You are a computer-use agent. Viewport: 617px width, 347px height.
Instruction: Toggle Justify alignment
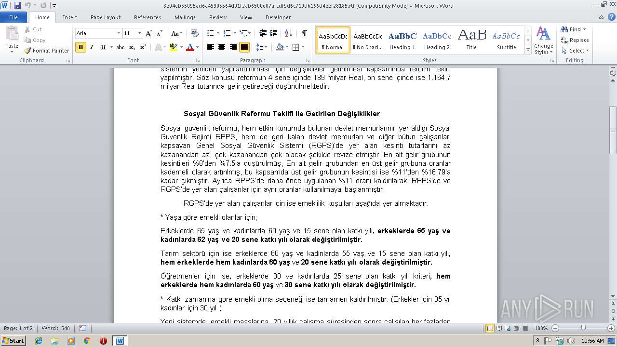[x=244, y=47]
